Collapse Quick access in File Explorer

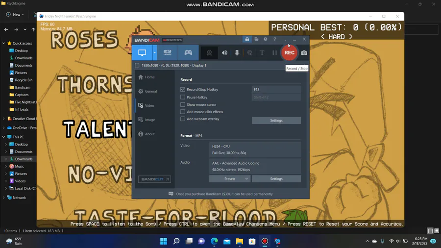tap(3, 43)
